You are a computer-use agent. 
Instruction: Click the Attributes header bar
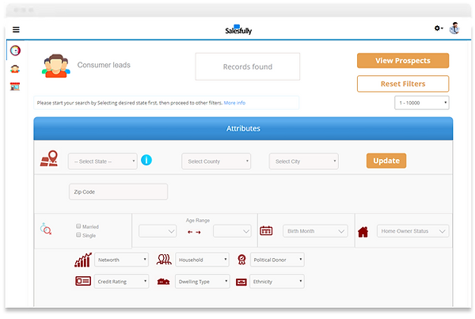[243, 128]
